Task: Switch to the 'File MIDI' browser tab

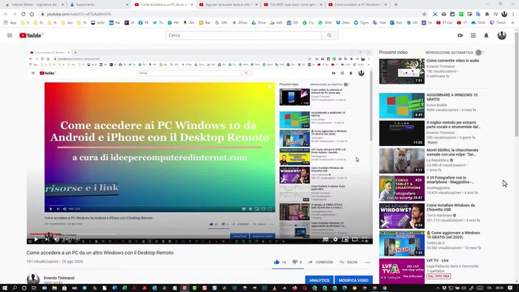Action: tap(294, 4)
